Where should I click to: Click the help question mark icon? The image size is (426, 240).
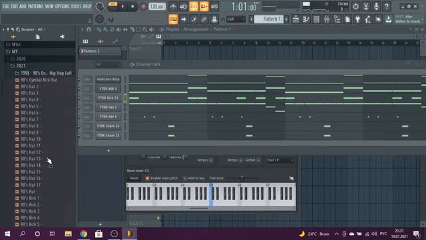click(386, 6)
